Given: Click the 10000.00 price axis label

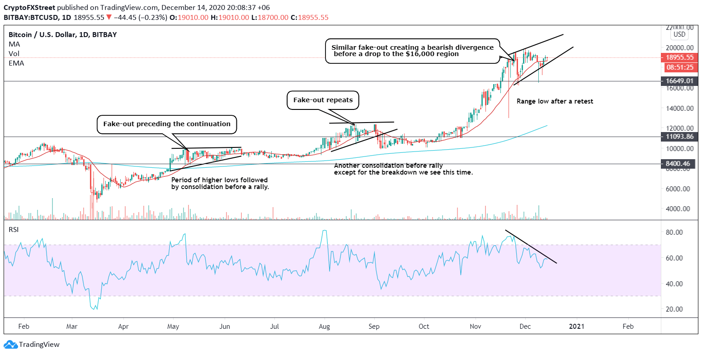Looking at the screenshot, I should coord(678,148).
